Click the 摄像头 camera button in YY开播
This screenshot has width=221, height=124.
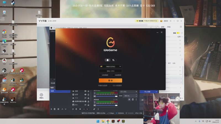pyautogui.click(x=41, y=96)
